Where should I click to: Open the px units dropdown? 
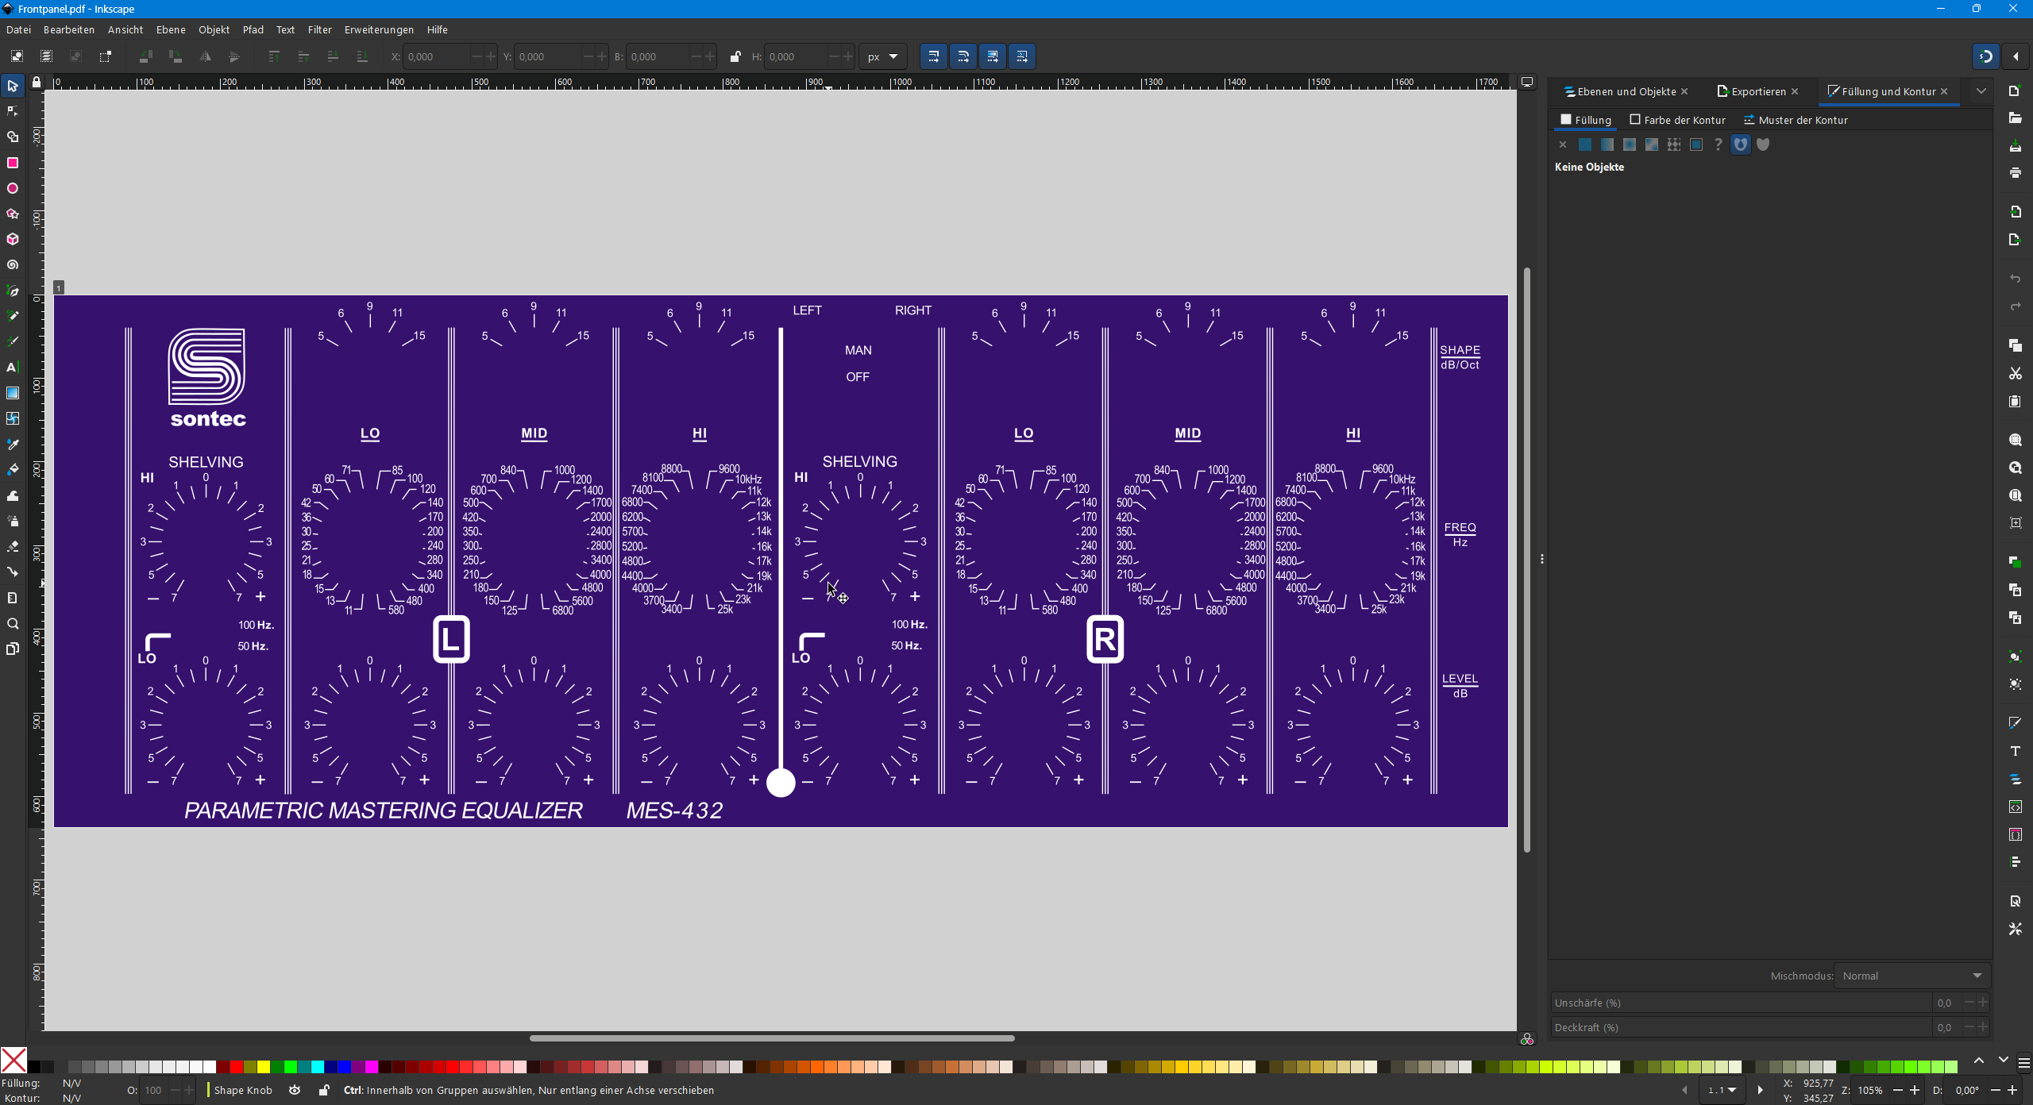point(882,56)
